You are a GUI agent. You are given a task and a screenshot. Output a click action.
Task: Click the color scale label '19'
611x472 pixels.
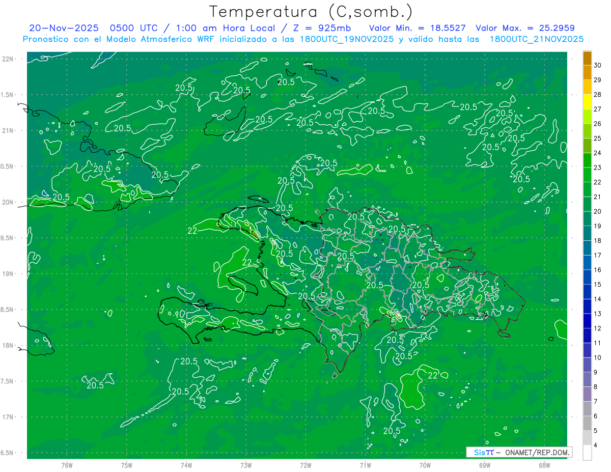(598, 226)
